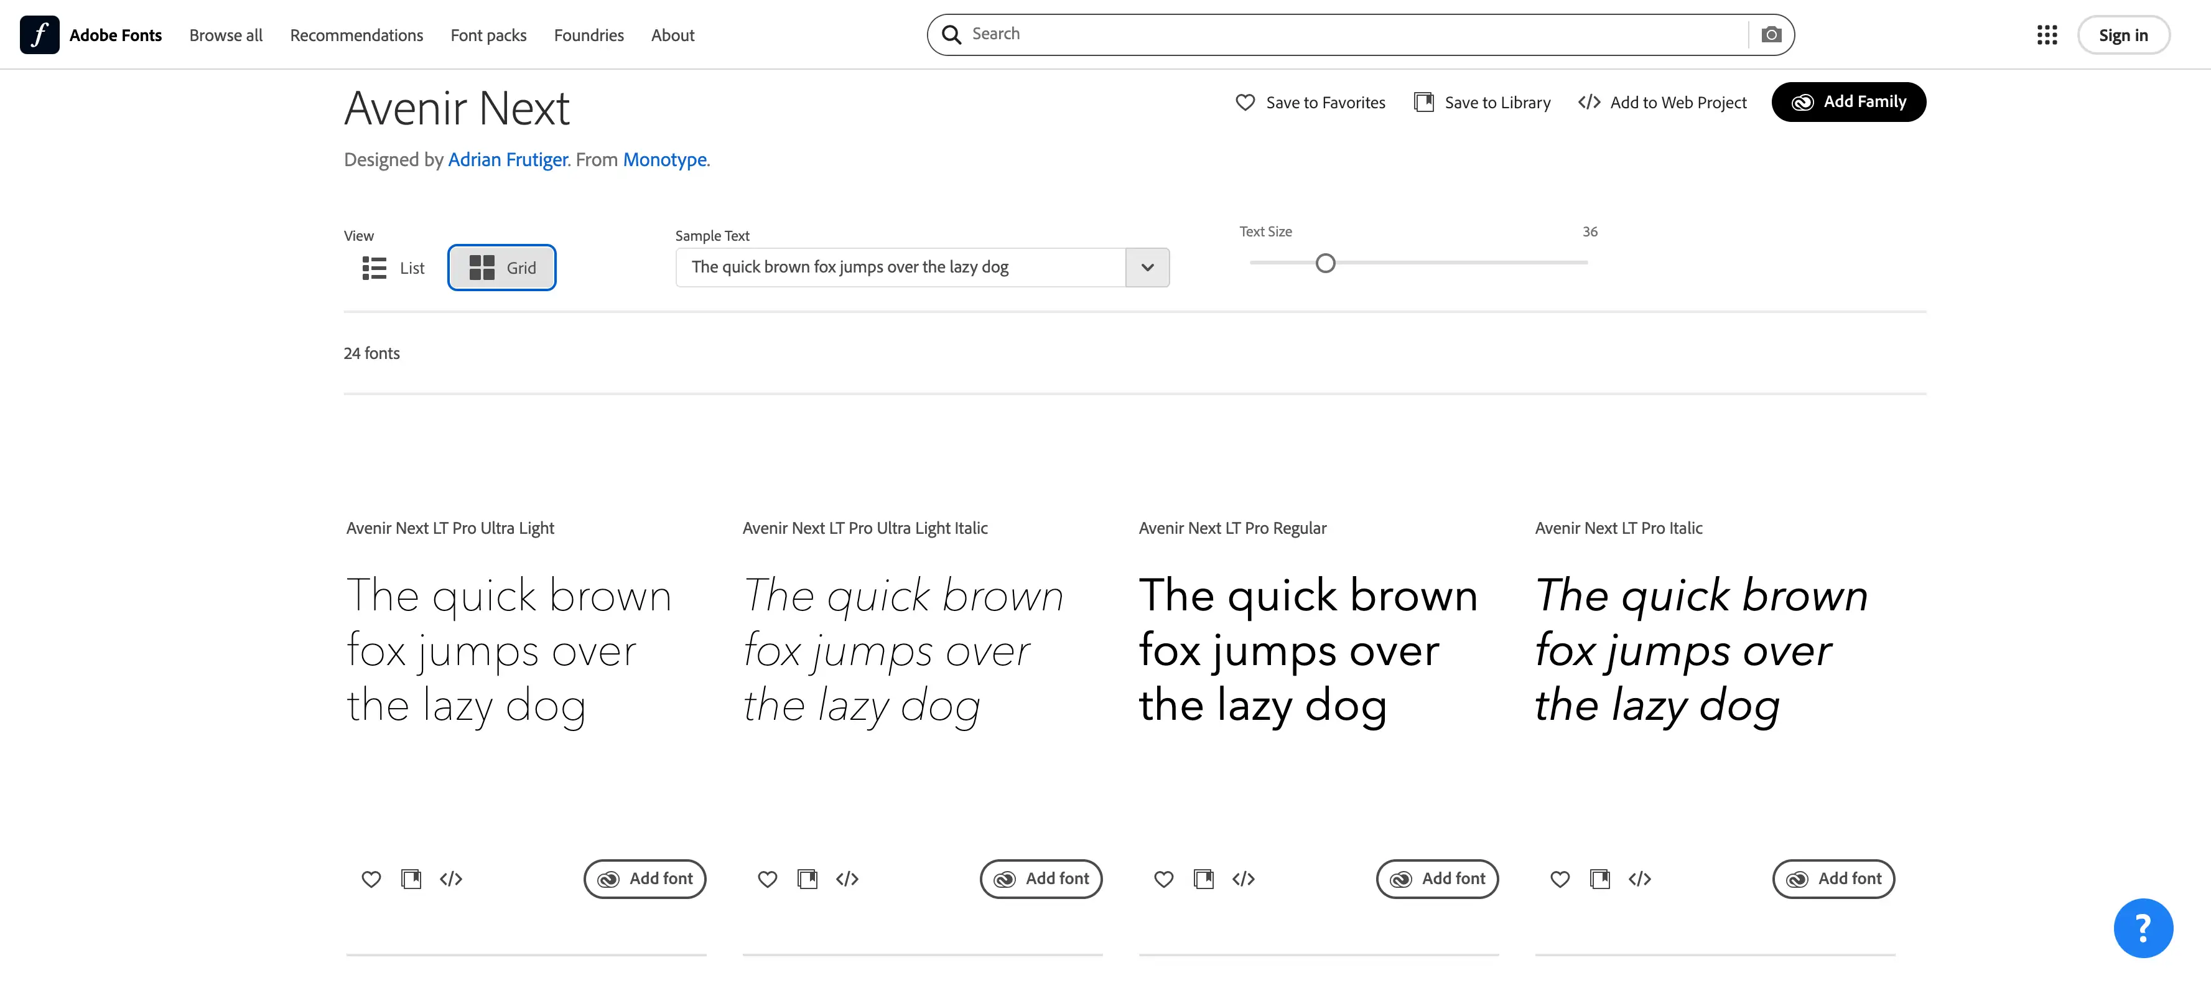Click heart icon beside Save to Favorites
The height and width of the screenshot is (988, 2211).
pyautogui.click(x=1245, y=102)
